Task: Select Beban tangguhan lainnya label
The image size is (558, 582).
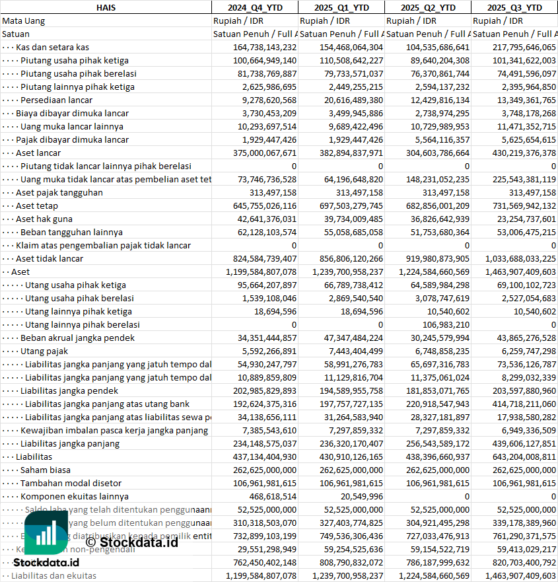Action: click(71, 233)
